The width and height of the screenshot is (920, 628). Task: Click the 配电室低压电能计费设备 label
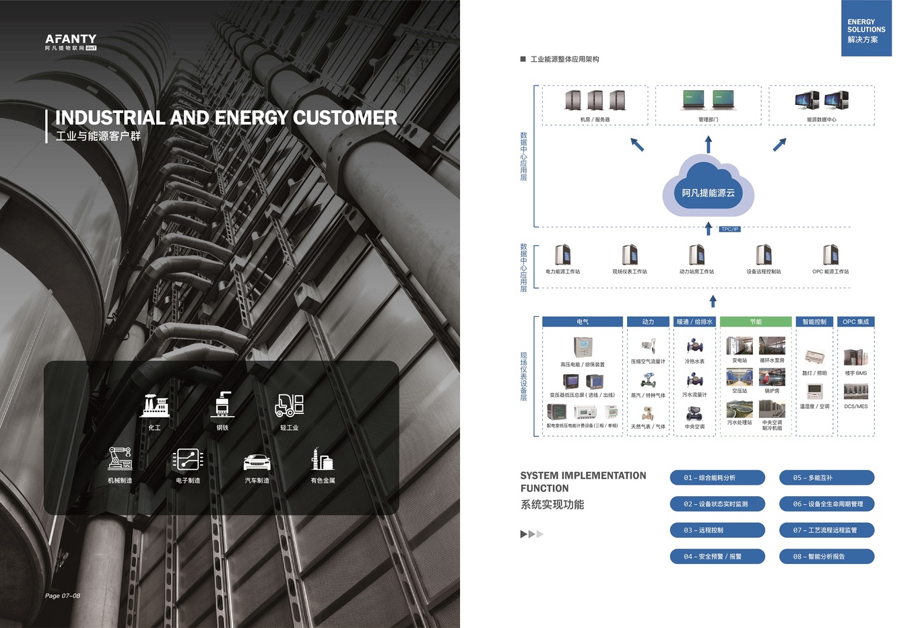583,425
